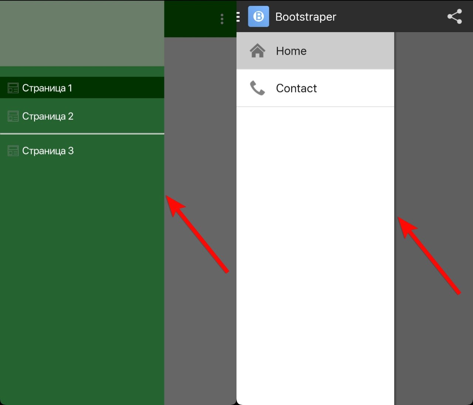The image size is (473, 405).
Task: Click the page icon beside Страница 3
Action: [x=13, y=151]
